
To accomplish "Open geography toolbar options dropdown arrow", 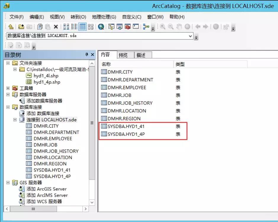I will tap(233, 28).
